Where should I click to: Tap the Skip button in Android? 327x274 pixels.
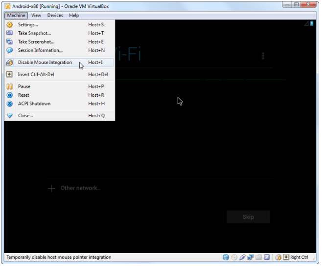point(248,217)
